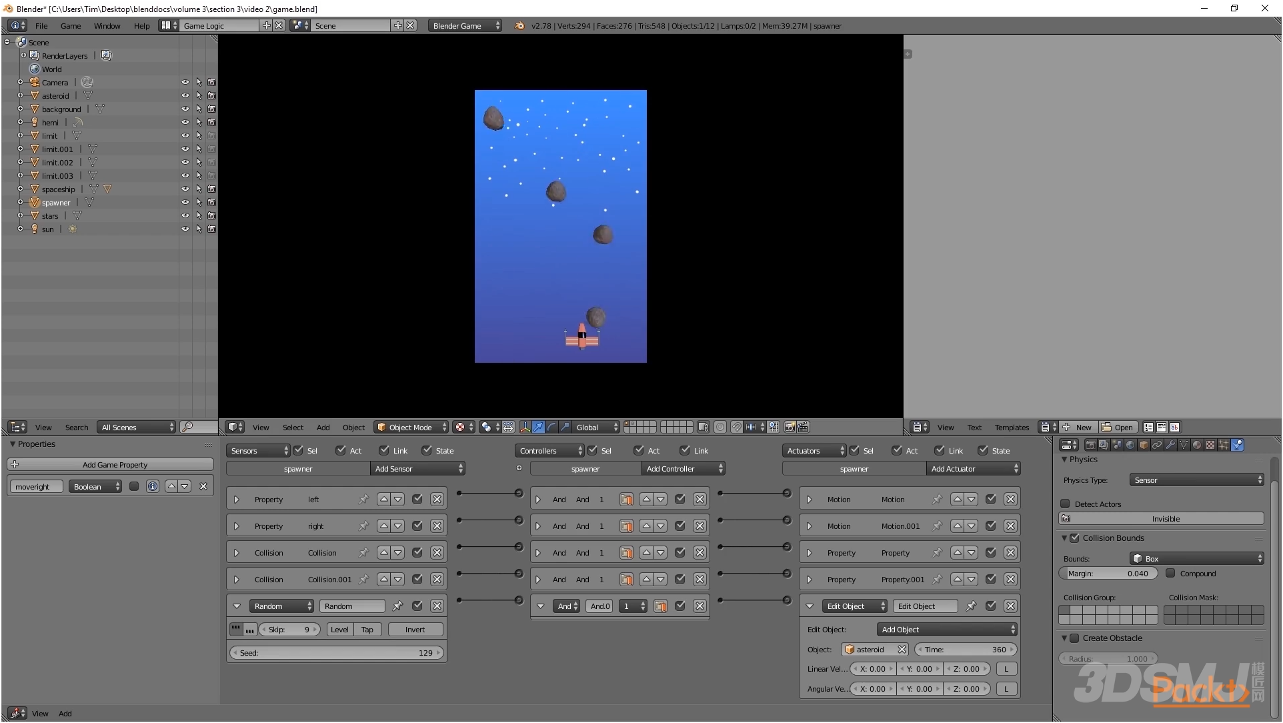This screenshot has width=1283, height=723.
Task: Open the File menu
Action: click(x=41, y=26)
